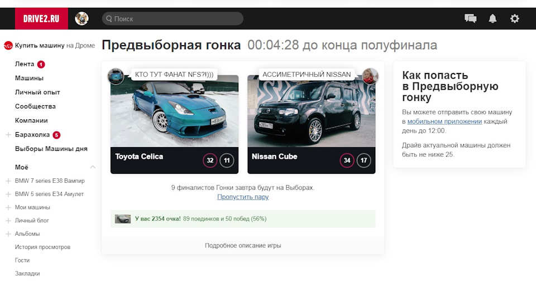The width and height of the screenshot is (536, 283).
Task: Expand BMW 5 series E34 Амулет
Action: [8, 194]
